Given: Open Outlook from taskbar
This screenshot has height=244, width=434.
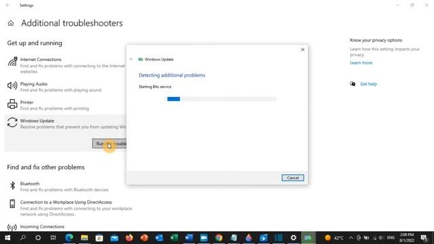Looking at the screenshot, I should coord(159,238).
